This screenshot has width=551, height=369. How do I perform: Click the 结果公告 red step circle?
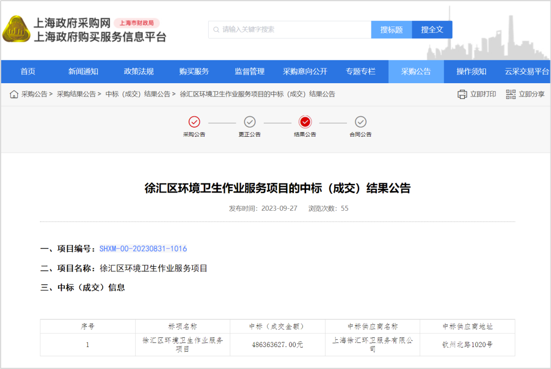tap(305, 122)
